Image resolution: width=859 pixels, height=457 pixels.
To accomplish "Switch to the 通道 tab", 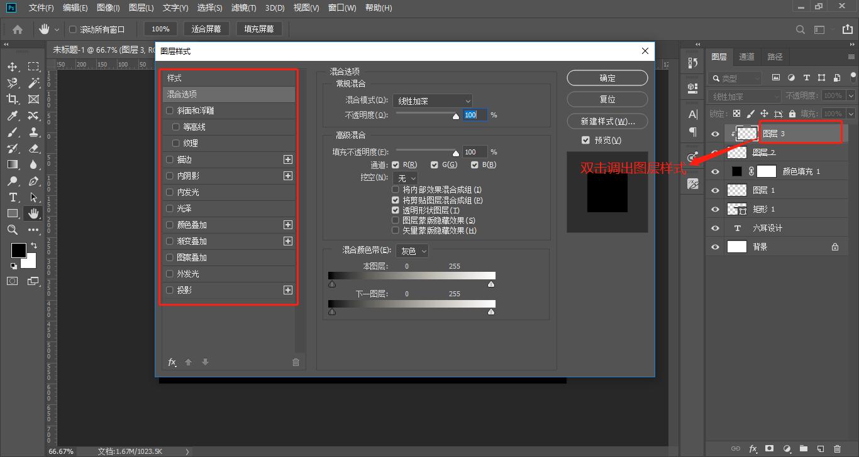I will [746, 56].
